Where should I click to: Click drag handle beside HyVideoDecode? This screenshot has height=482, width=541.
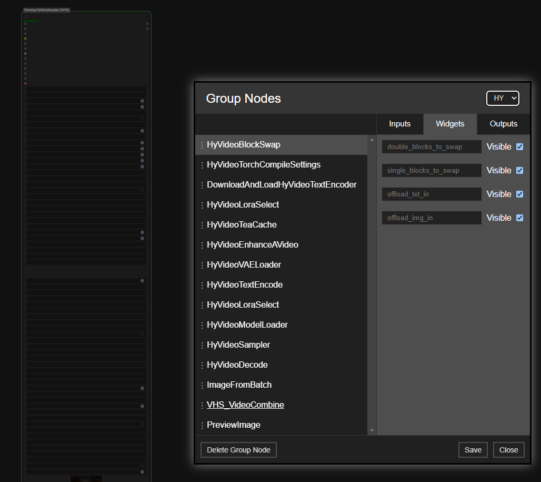click(202, 366)
